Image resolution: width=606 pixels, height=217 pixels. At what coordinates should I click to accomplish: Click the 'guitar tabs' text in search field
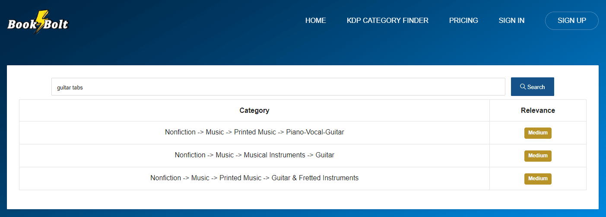click(x=70, y=87)
